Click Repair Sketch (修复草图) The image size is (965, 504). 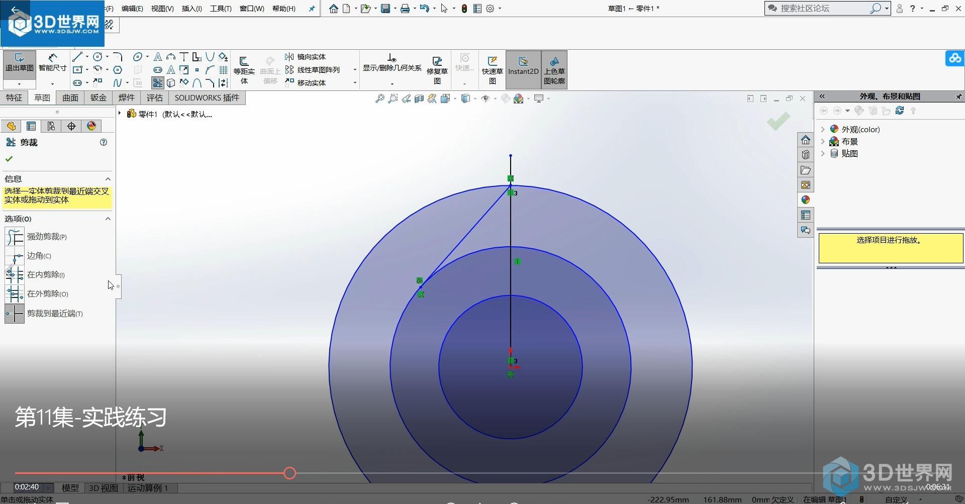437,70
